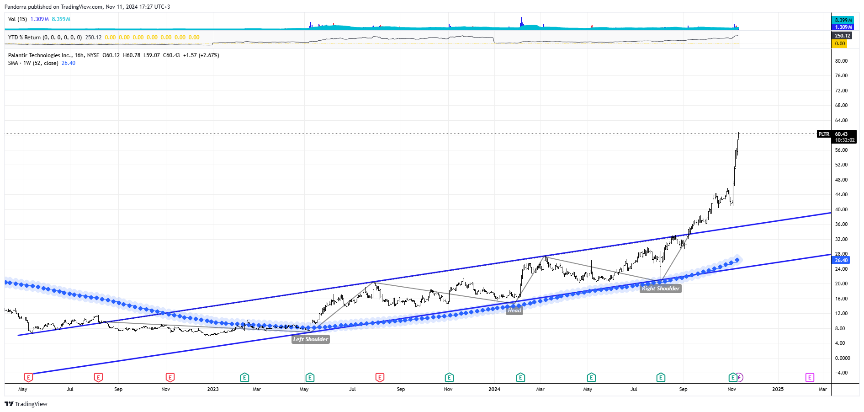Click the C60.43 close value in legend
This screenshot has width=864, height=412.
point(171,55)
